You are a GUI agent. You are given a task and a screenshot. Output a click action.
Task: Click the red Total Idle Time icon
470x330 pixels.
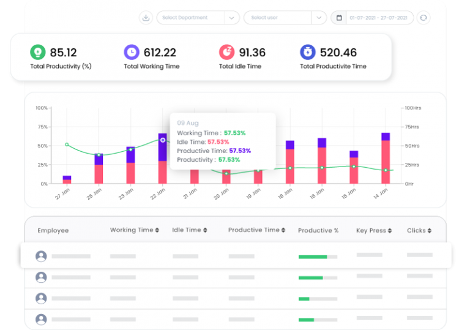(226, 52)
